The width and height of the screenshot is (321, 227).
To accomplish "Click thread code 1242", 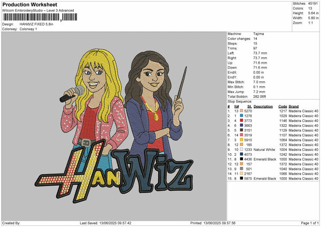I will click(283, 154).
